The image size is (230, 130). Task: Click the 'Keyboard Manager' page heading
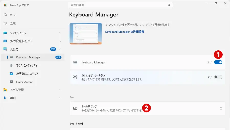tap(94, 15)
